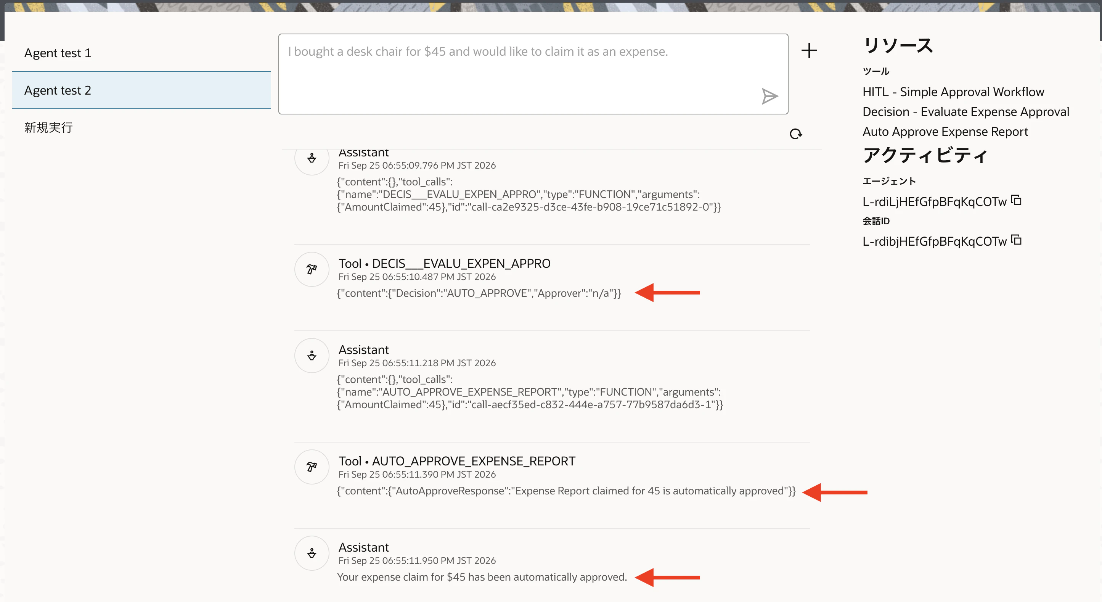
Task: Select the Agent test 2 tab
Action: 141,90
